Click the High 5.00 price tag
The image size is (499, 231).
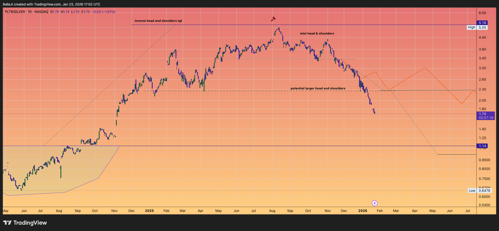click(x=477, y=27)
